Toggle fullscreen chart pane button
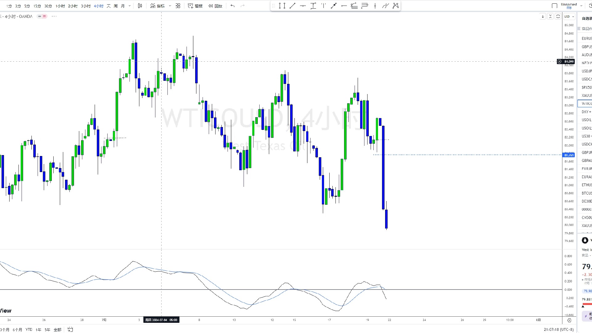This screenshot has height=333, width=592. coord(558,16)
